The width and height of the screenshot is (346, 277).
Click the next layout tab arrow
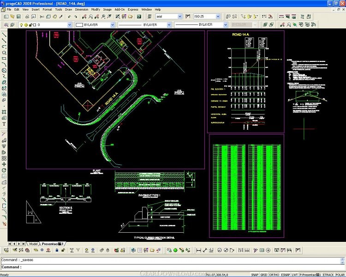pos(19,244)
